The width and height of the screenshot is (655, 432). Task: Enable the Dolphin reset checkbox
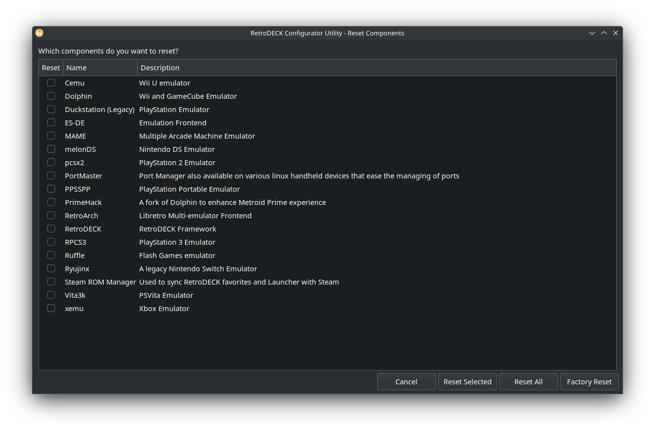click(x=51, y=96)
